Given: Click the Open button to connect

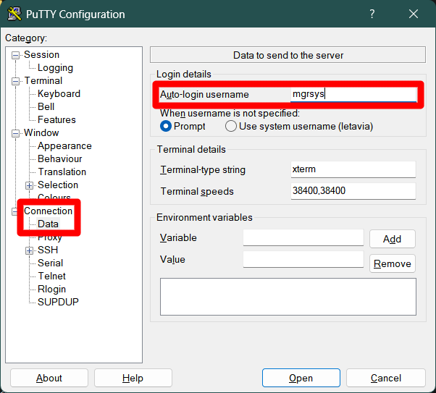Looking at the screenshot, I should [x=301, y=378].
